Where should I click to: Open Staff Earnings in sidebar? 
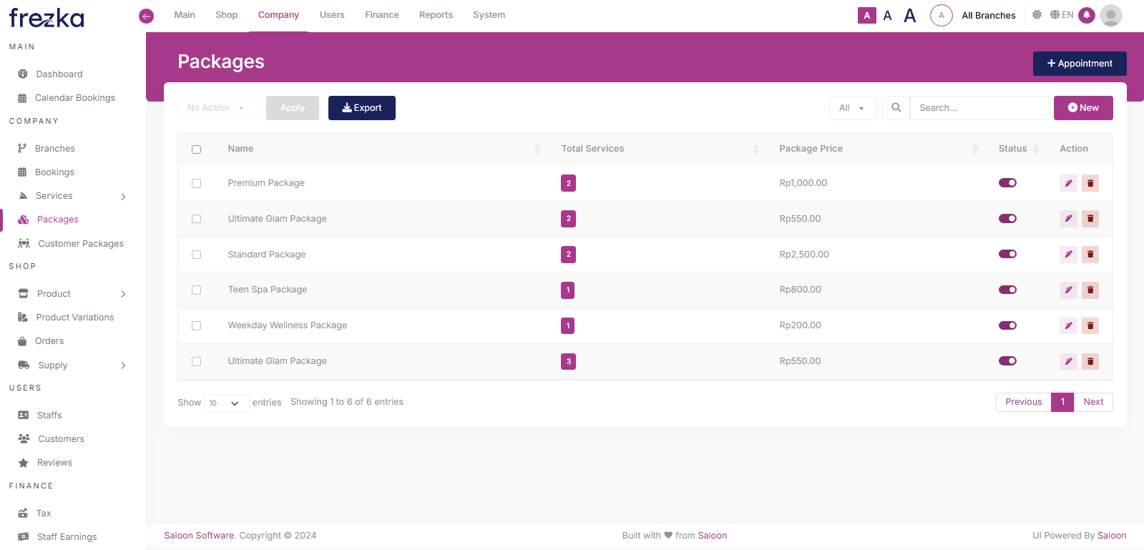tap(67, 537)
